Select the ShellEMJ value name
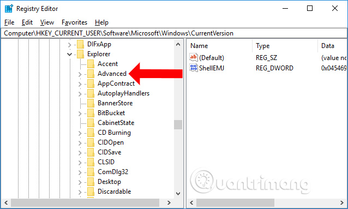 point(212,68)
